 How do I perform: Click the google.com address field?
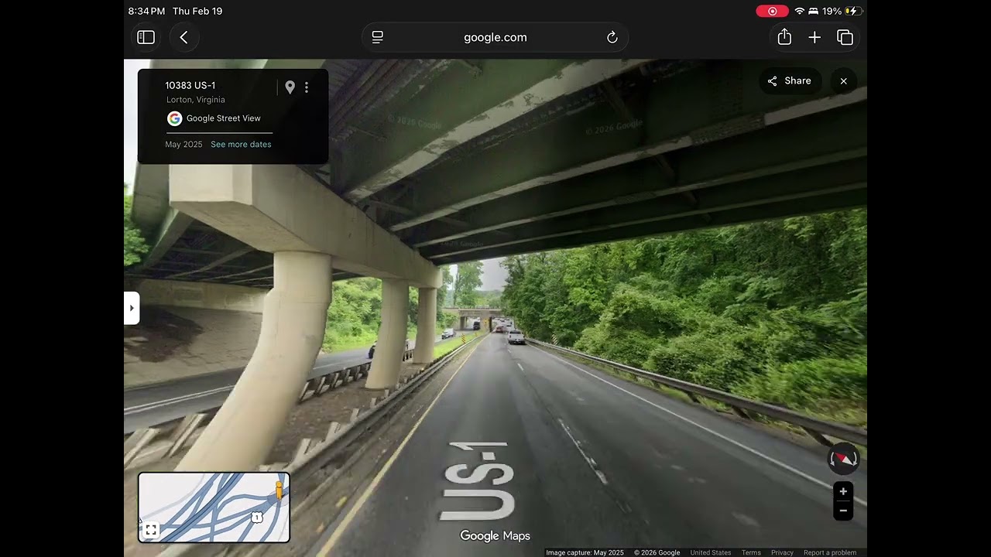495,37
